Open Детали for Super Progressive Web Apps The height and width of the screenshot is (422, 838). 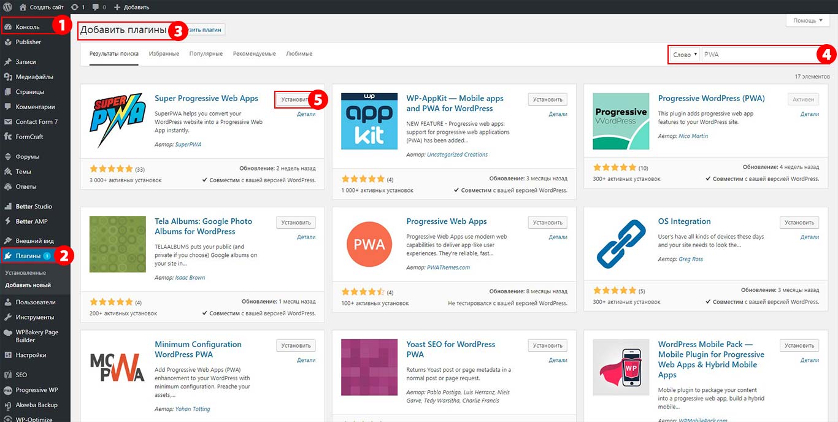click(x=306, y=114)
